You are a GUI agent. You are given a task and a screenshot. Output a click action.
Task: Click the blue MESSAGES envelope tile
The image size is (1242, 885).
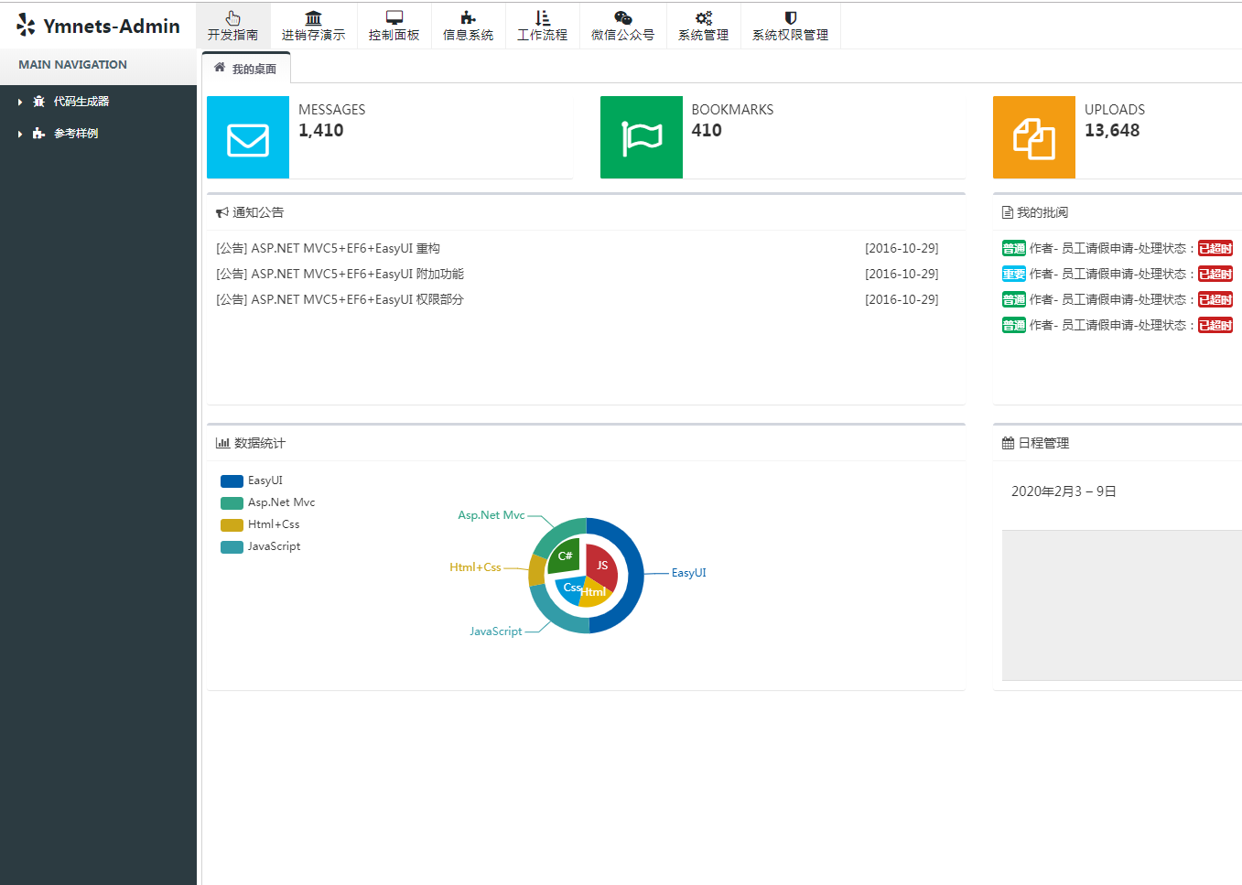tap(248, 137)
